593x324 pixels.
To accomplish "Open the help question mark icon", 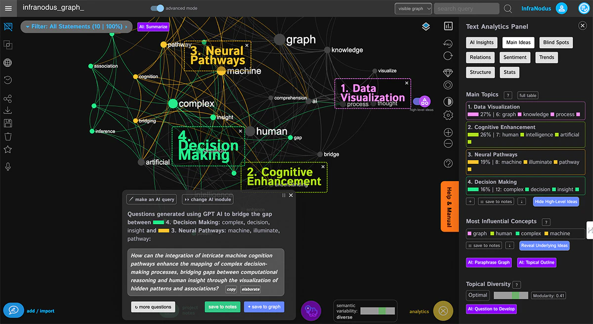I will click(x=448, y=163).
